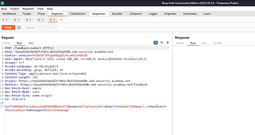This screenshot has height=135, width=255.
Task: Close Repeater tab 5
Action: point(54,20)
